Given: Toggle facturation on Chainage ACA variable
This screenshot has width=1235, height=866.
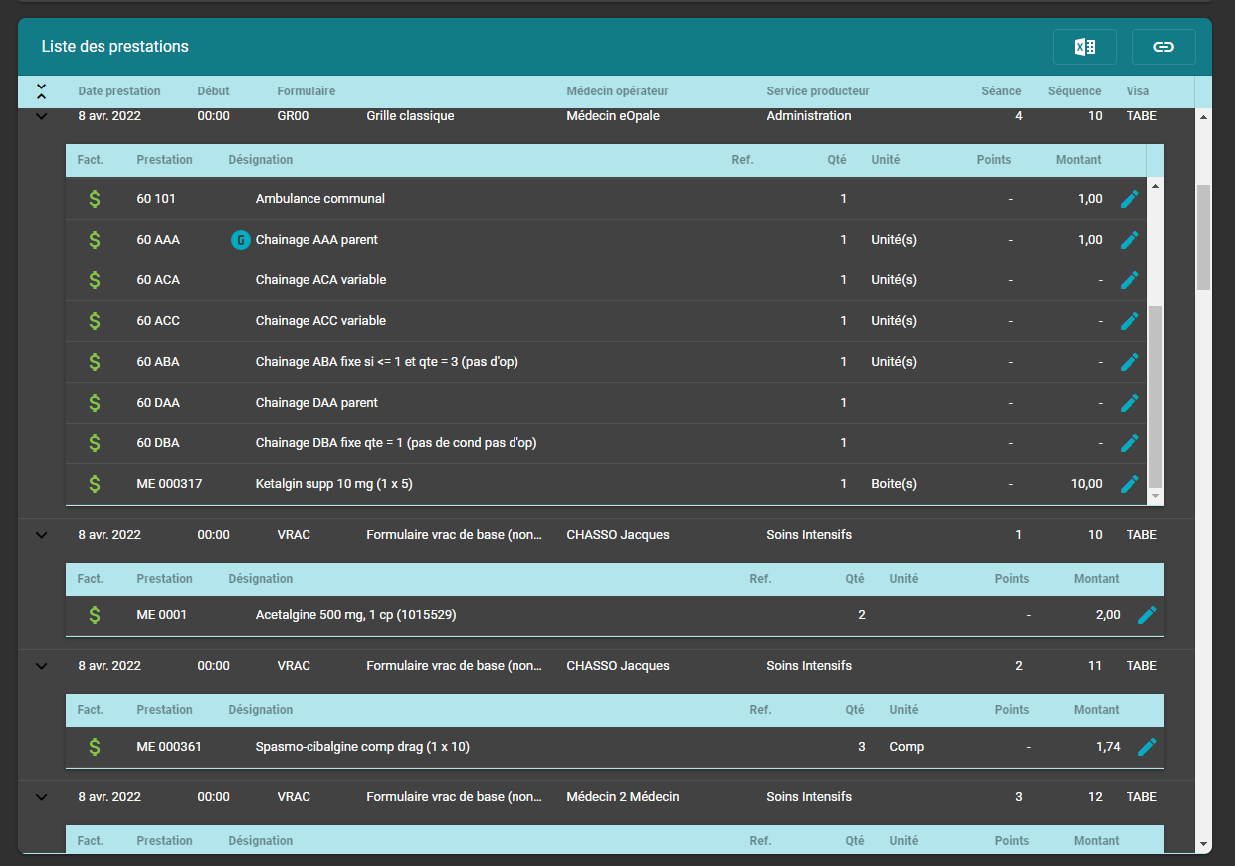Looking at the screenshot, I should coord(95,279).
